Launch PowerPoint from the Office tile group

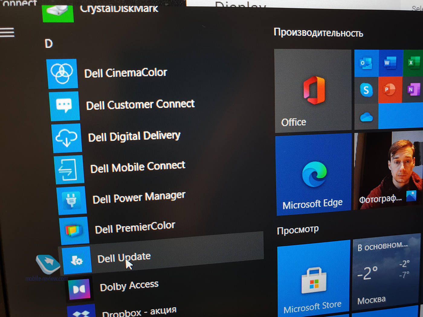tap(390, 90)
